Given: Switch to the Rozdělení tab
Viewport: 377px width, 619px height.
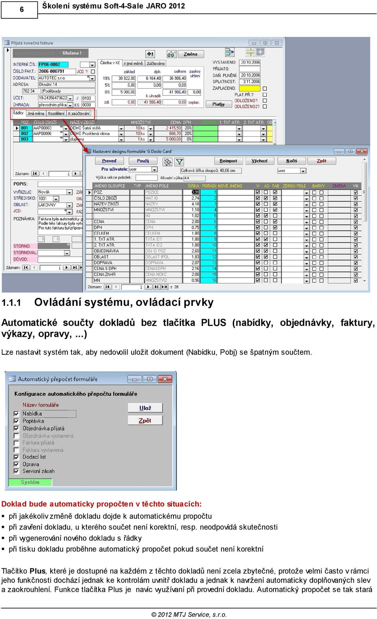Looking at the screenshot, I should click(56, 113).
